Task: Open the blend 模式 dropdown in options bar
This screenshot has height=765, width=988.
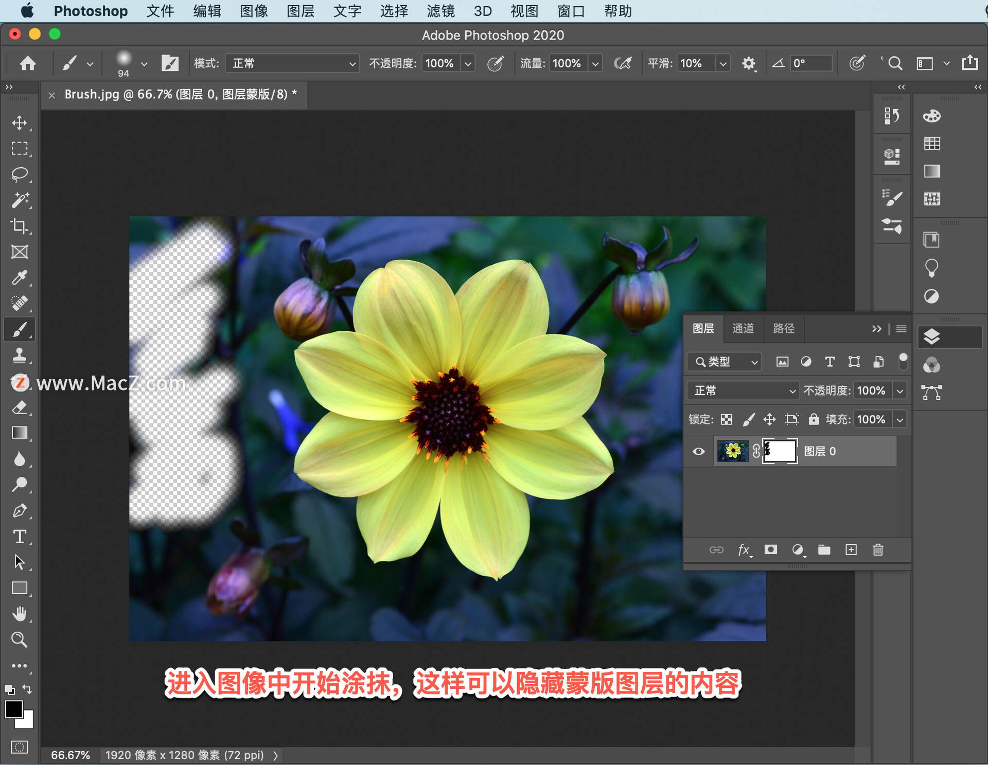Action: click(292, 63)
